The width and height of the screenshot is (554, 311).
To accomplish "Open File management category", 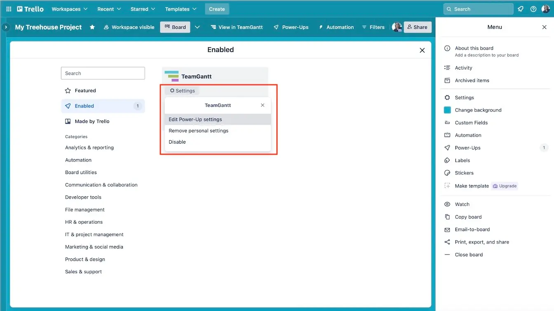I will point(85,210).
